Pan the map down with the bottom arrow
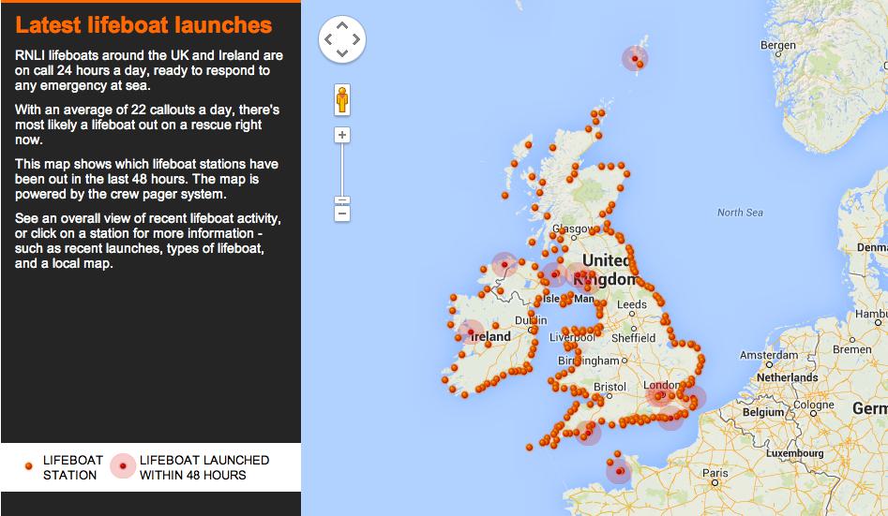Viewport: 888px width, 516px height. pyautogui.click(x=342, y=52)
